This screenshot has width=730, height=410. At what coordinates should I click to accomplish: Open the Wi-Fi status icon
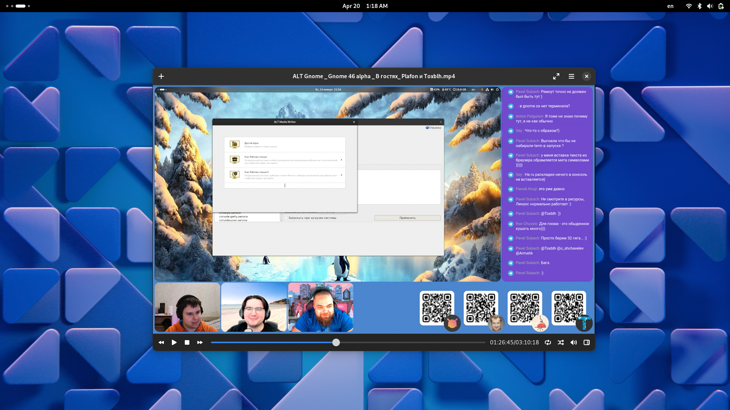(689, 6)
